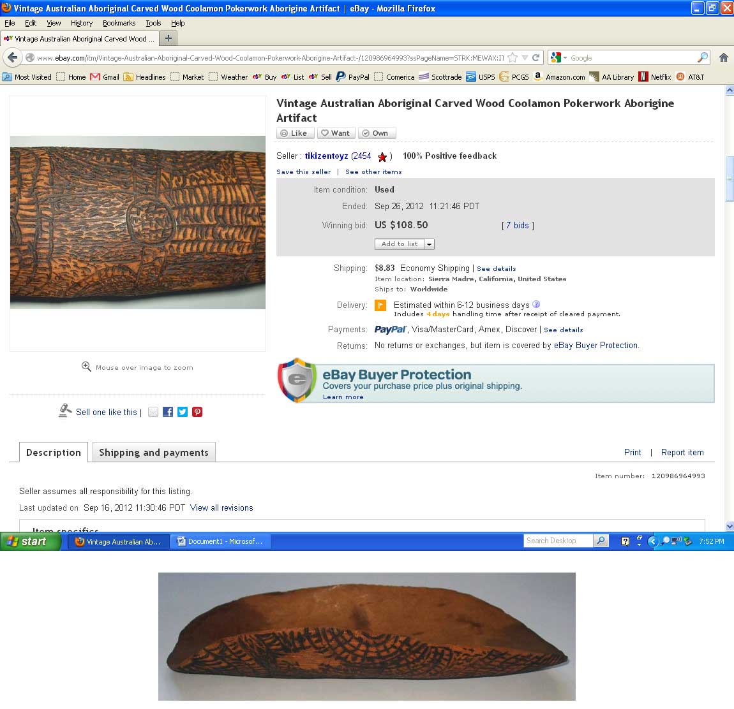Click the vertical page scrollbar thumb
The height and width of the screenshot is (709, 734).
coord(730,179)
